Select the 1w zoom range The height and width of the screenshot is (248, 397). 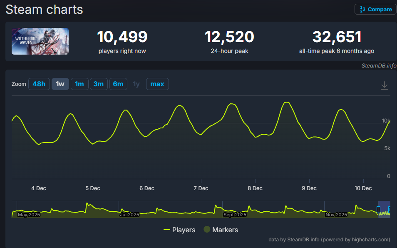point(60,84)
